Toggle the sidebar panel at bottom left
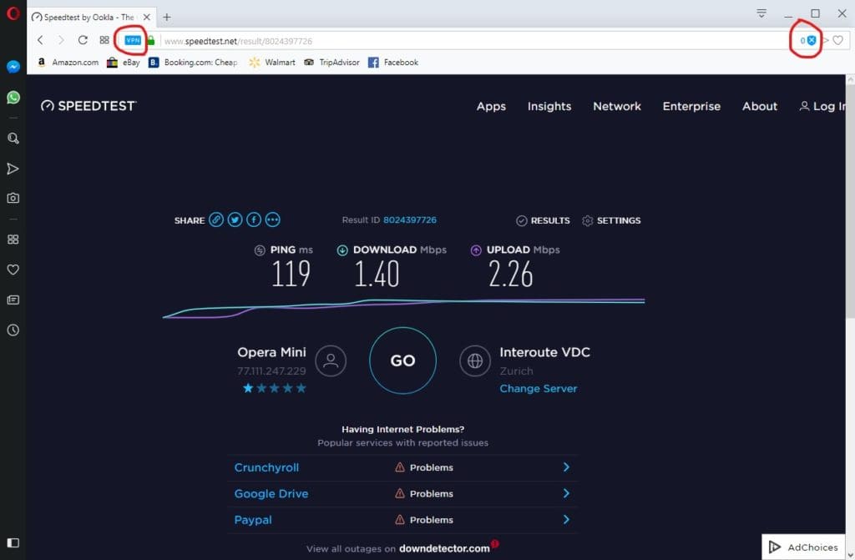The width and height of the screenshot is (855, 560). click(x=13, y=542)
